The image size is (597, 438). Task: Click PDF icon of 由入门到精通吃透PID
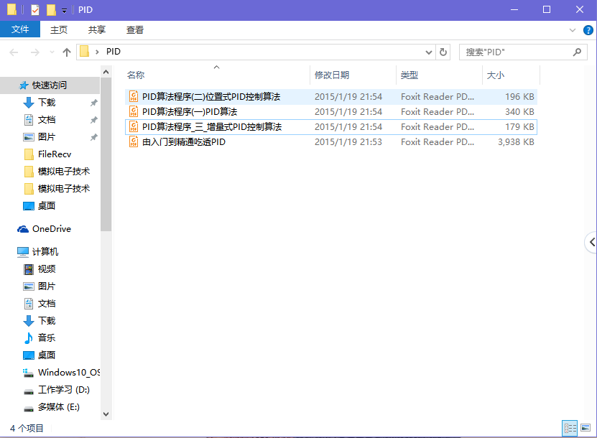pos(134,141)
